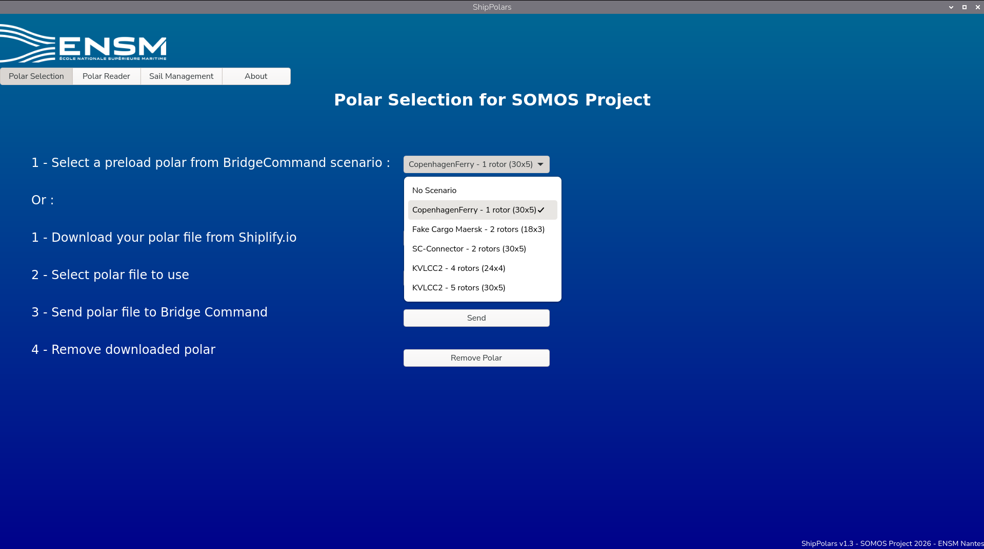This screenshot has width=984, height=549.
Task: Choose CopenhagenFerry - 1 rotor (30x5) option
Action: click(x=483, y=210)
